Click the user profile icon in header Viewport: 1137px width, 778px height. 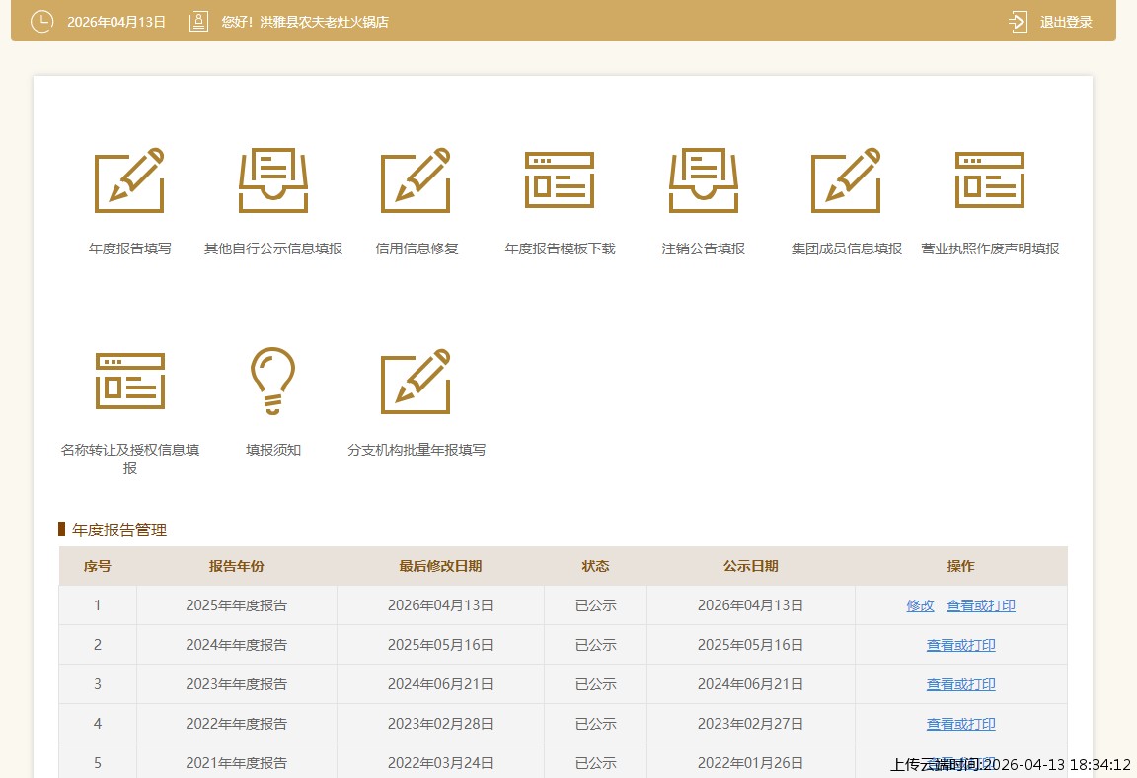(x=199, y=21)
